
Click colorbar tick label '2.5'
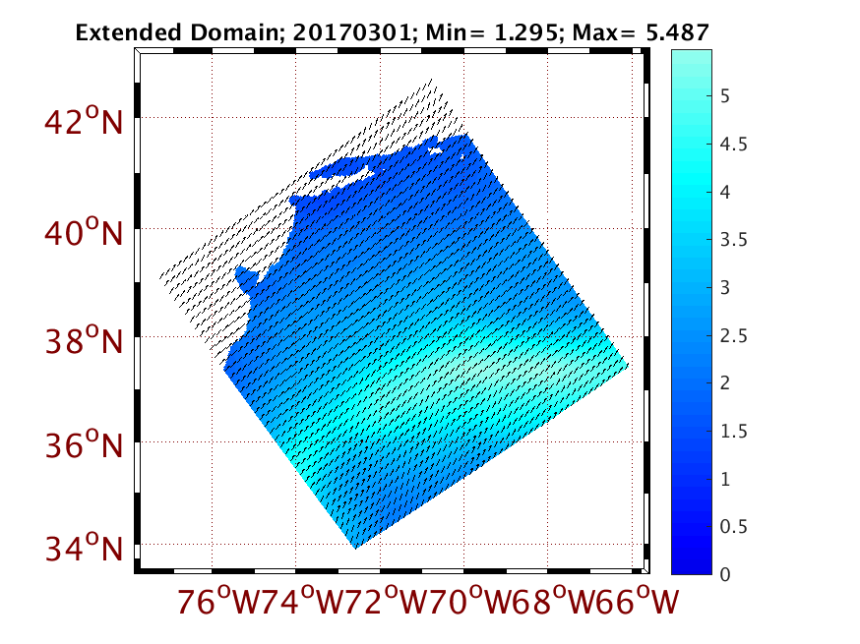pos(733,335)
